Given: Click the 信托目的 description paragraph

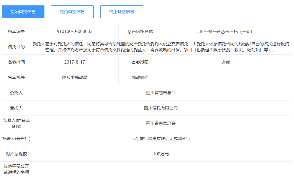Looking at the screenshot, I should pyautogui.click(x=161, y=47).
